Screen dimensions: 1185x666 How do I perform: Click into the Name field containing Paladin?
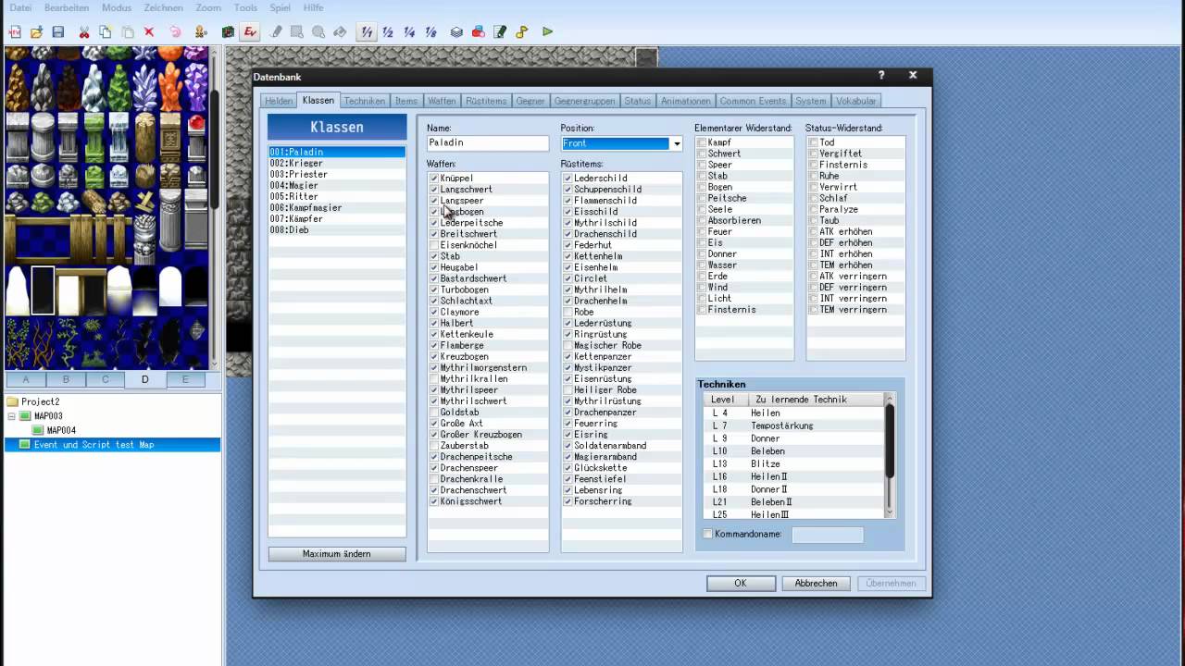[488, 143]
